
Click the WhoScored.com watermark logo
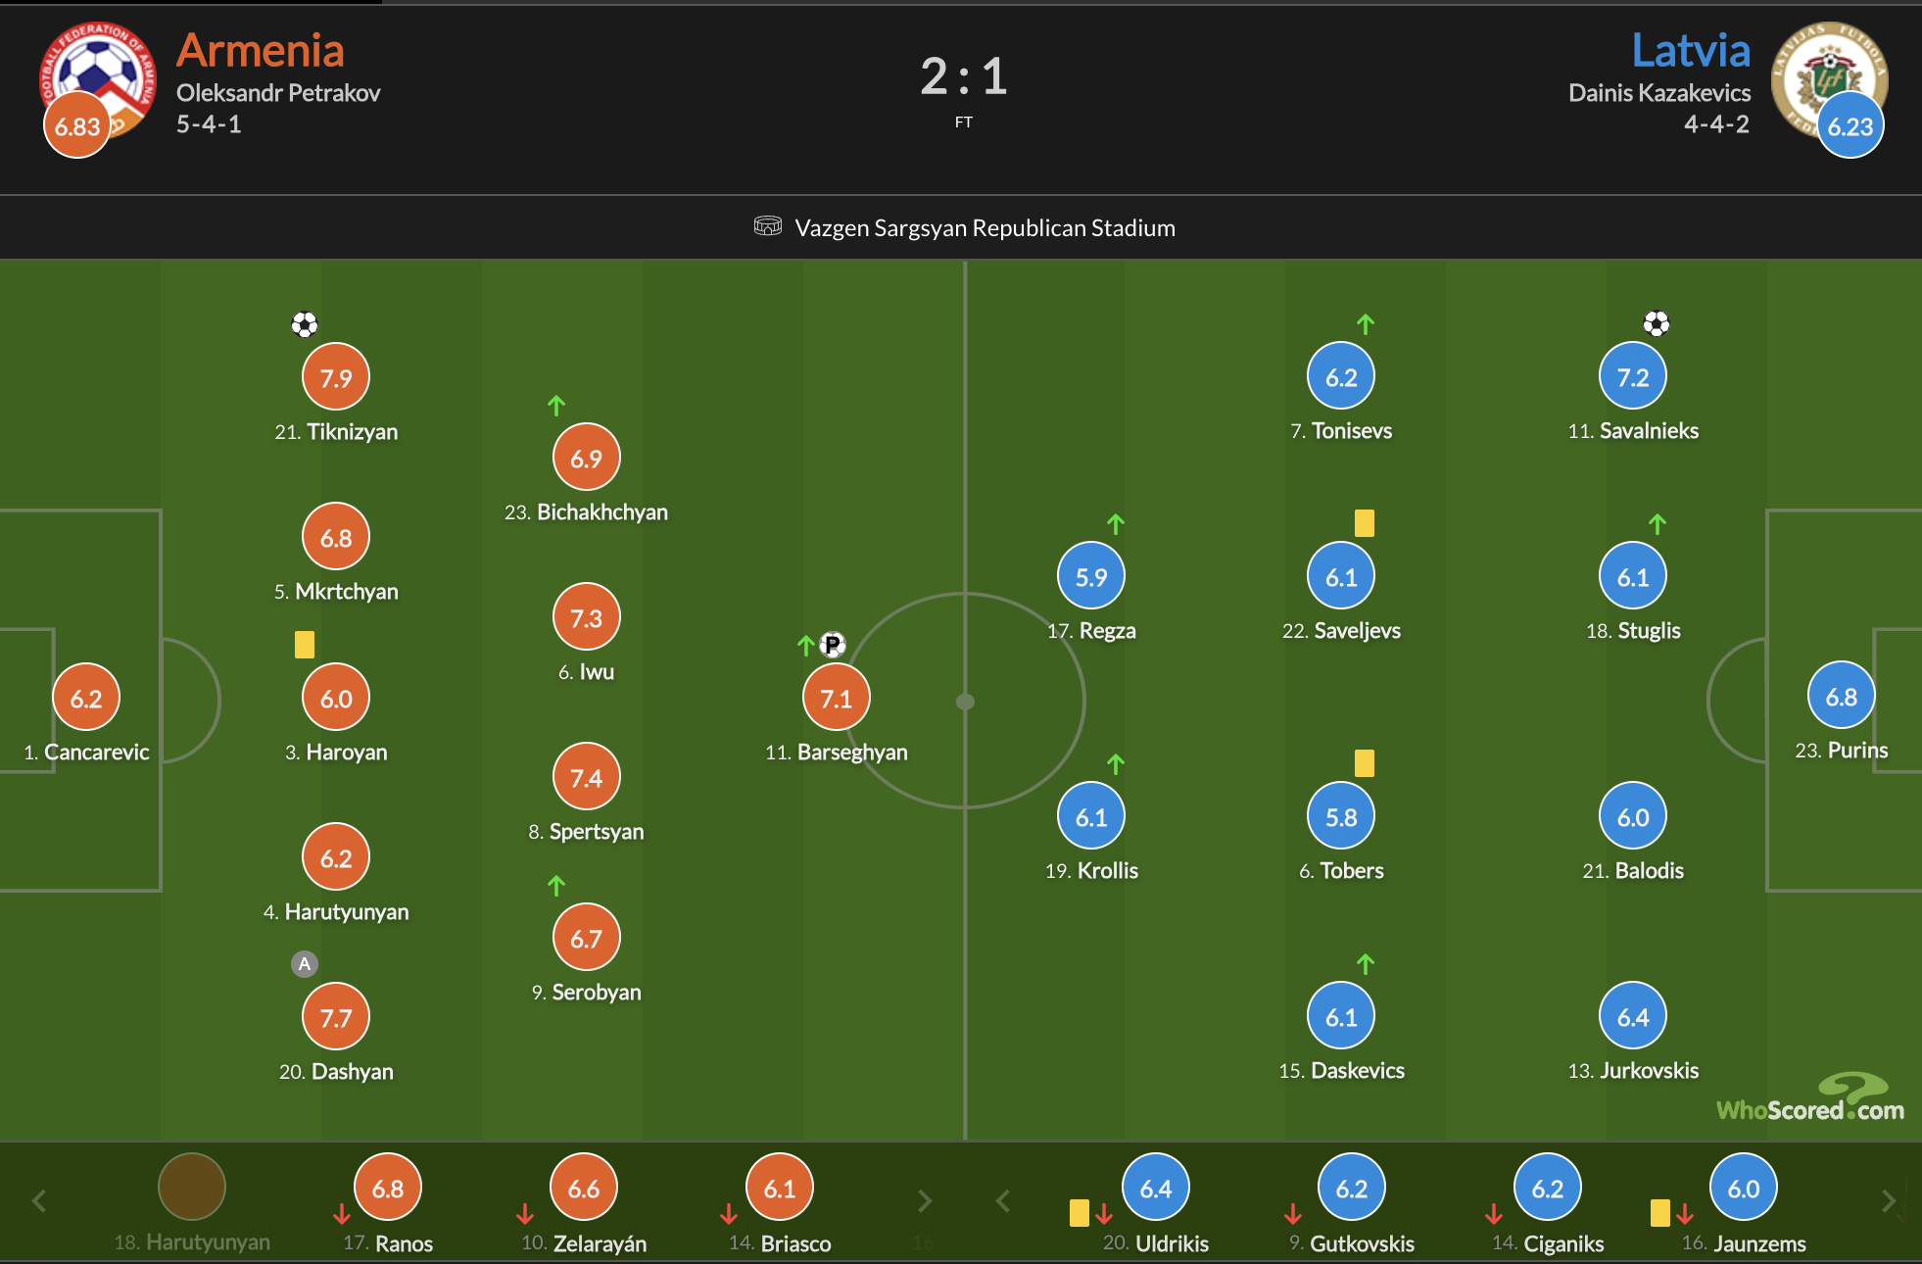click(x=1810, y=1099)
